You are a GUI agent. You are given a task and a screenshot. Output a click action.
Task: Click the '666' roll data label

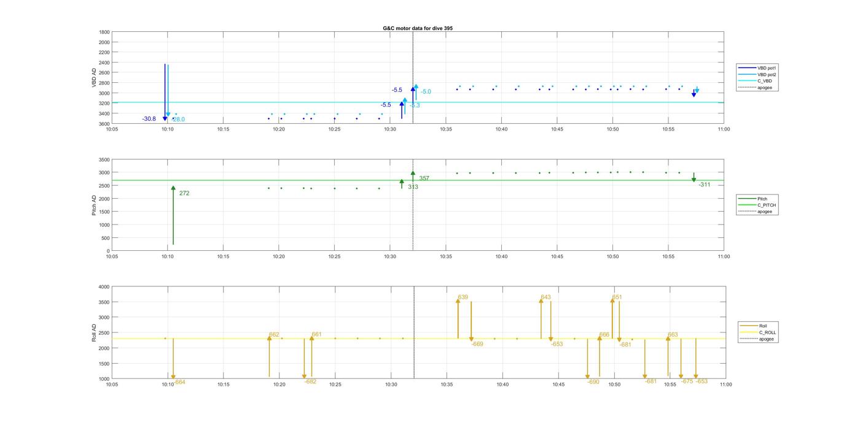(604, 335)
